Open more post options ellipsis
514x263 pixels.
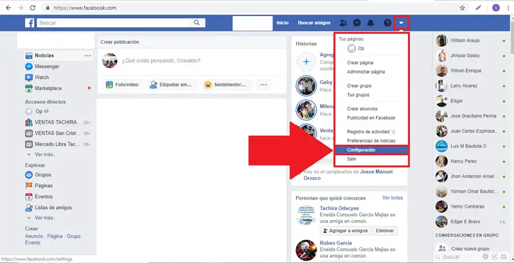coord(263,85)
